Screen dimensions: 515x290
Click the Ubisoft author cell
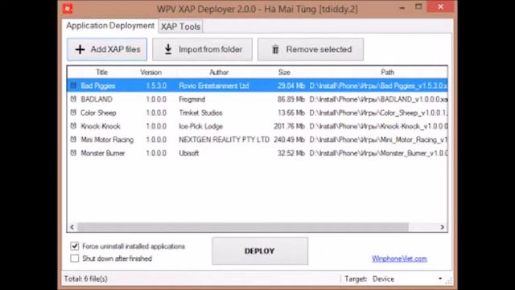189,153
